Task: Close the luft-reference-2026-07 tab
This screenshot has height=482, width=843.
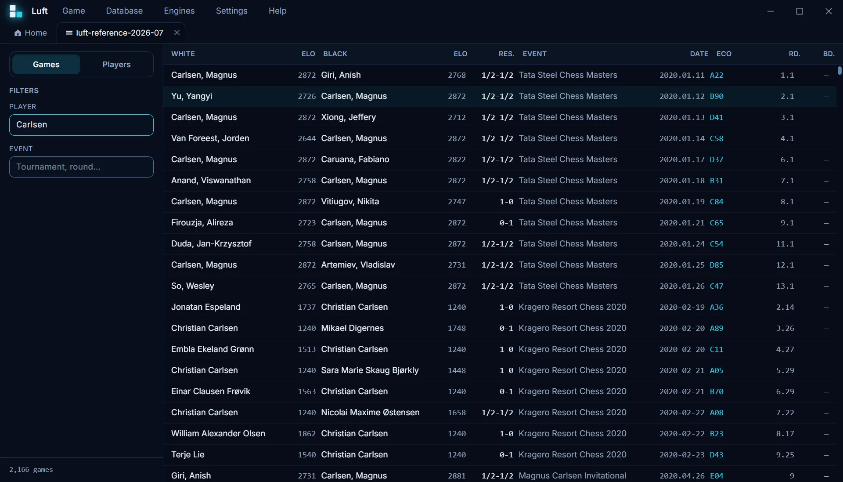Action: click(177, 33)
